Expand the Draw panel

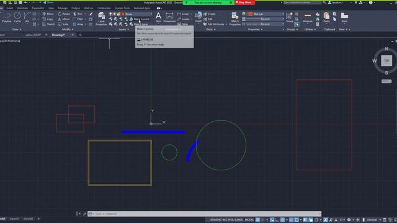[x=17, y=29]
